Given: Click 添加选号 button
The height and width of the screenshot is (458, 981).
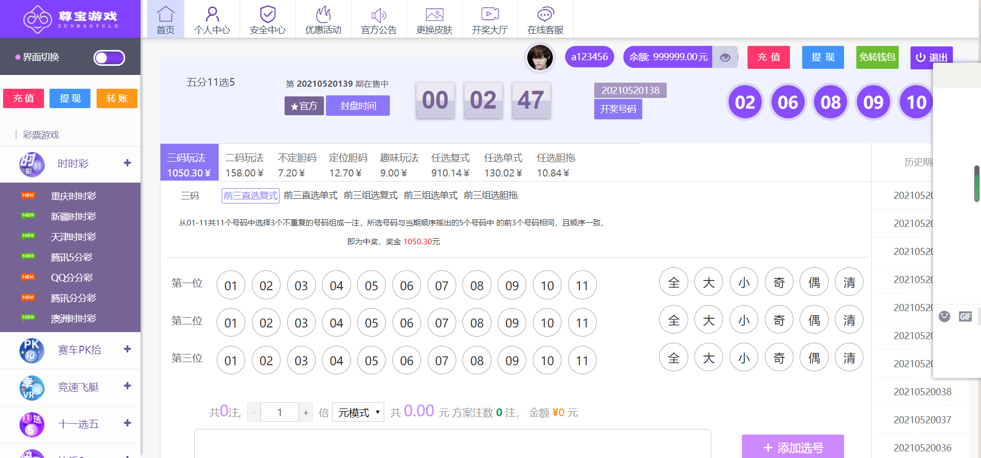Looking at the screenshot, I should click(793, 447).
